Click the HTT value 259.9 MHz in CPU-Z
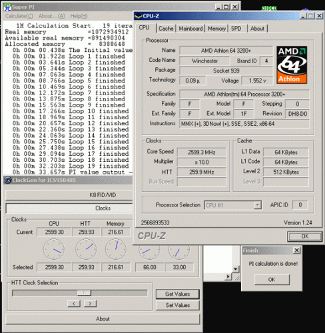 [202, 172]
